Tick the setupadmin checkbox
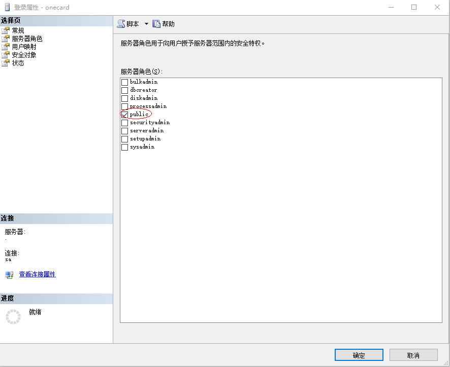 tap(124, 139)
